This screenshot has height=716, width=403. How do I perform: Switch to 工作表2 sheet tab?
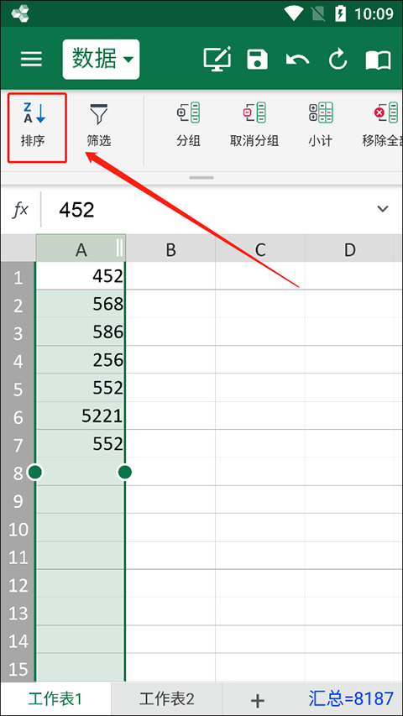pyautogui.click(x=167, y=698)
